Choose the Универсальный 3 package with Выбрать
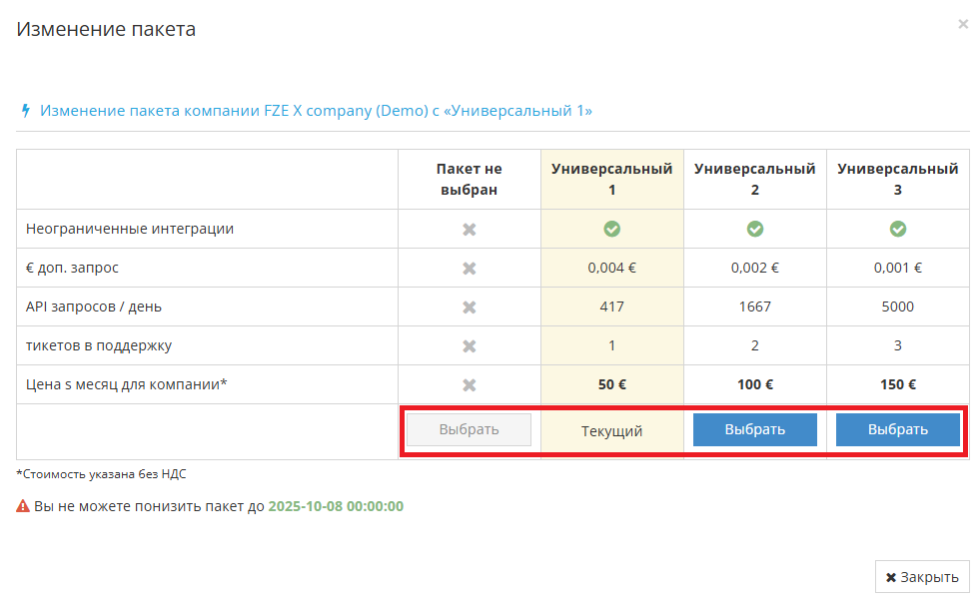The width and height of the screenshot is (979, 614). coord(897,429)
